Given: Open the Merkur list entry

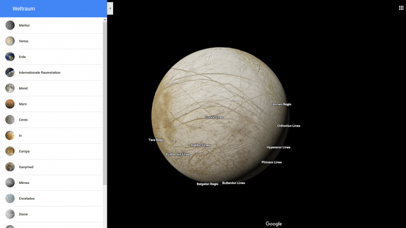Looking at the screenshot, I should click(x=51, y=25).
